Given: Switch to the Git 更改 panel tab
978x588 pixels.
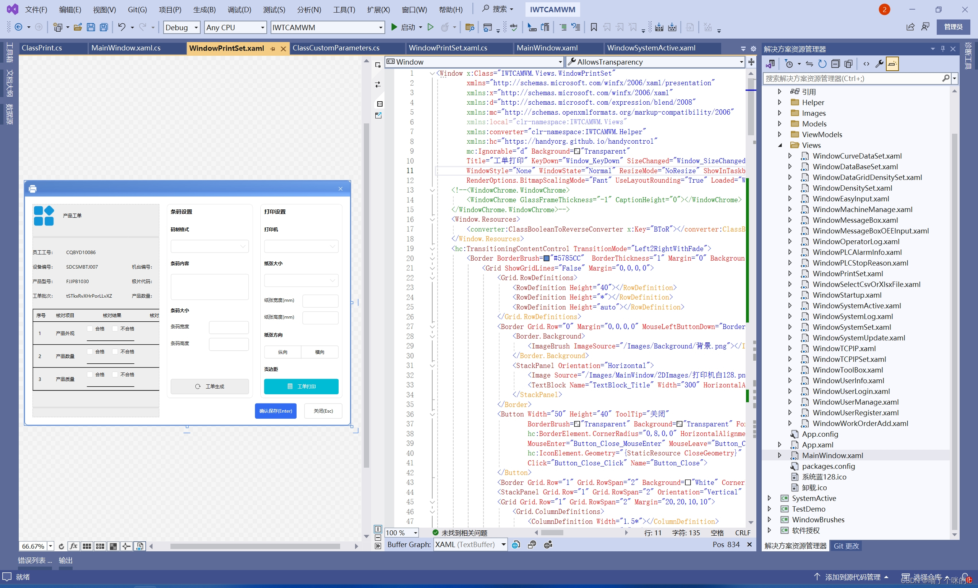Looking at the screenshot, I should click(x=846, y=546).
